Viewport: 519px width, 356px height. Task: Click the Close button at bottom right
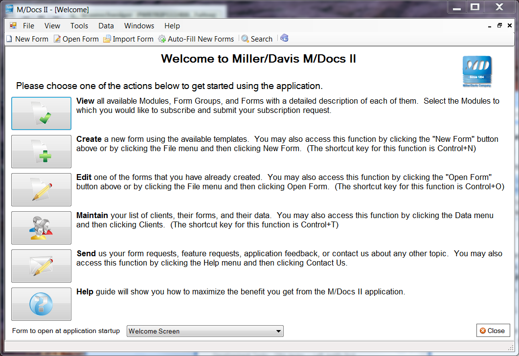point(493,331)
